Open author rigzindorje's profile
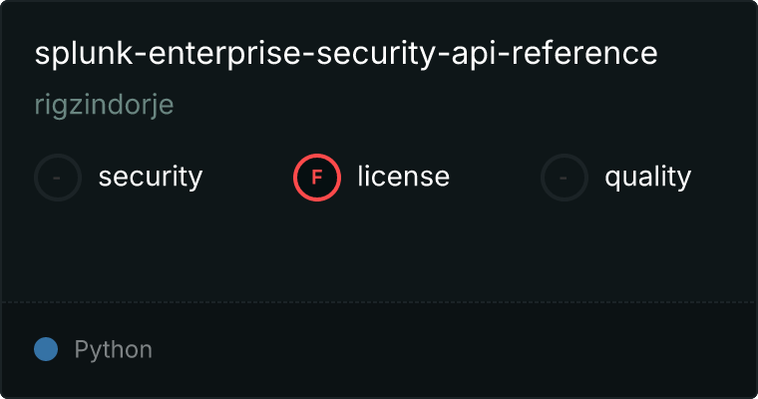 (x=105, y=106)
